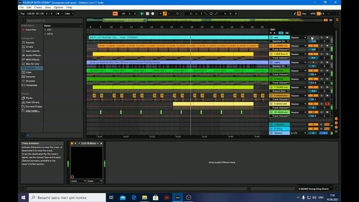The width and height of the screenshot is (359, 202).
Task: Click the volume field of track 5
Action: (x=313, y=75)
